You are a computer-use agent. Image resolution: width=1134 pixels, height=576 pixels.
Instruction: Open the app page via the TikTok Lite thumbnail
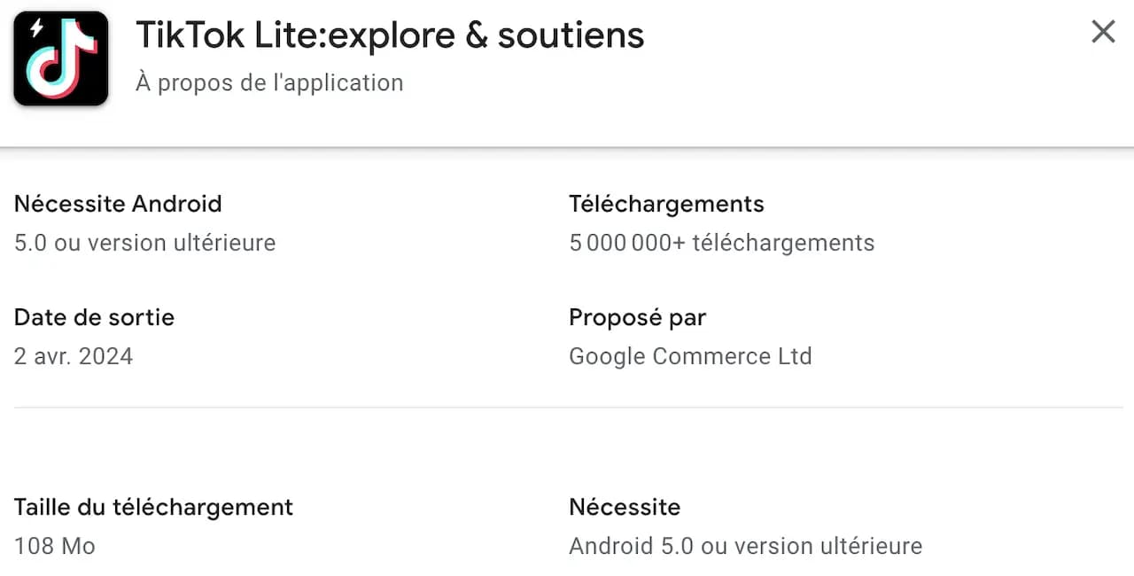[60, 58]
